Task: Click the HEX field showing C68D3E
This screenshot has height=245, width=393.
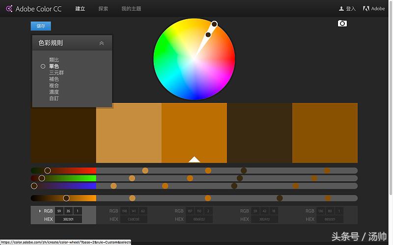Action: point(134,219)
